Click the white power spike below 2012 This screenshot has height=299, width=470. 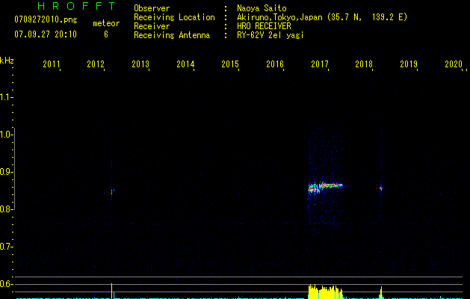pyautogui.click(x=112, y=290)
